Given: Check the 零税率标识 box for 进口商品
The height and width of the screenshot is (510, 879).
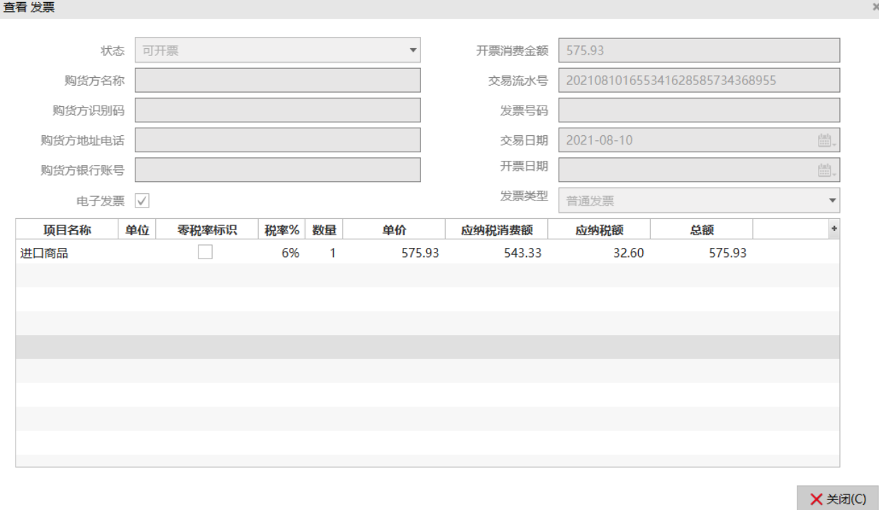Looking at the screenshot, I should (205, 252).
